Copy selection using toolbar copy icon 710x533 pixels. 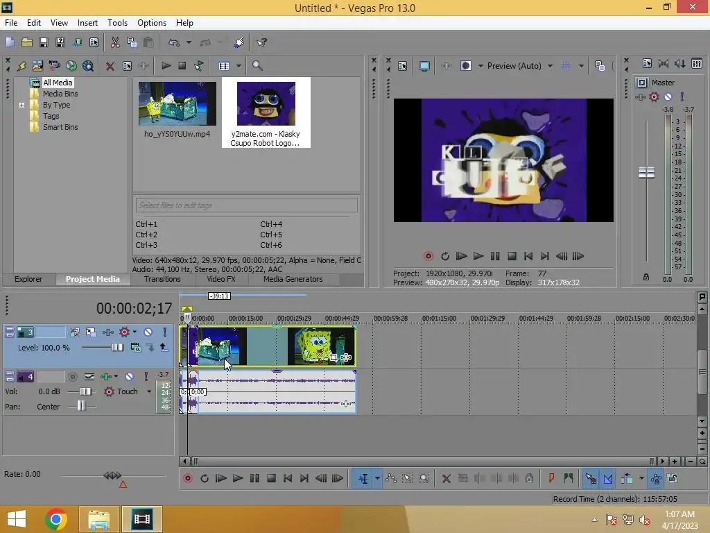[132, 42]
